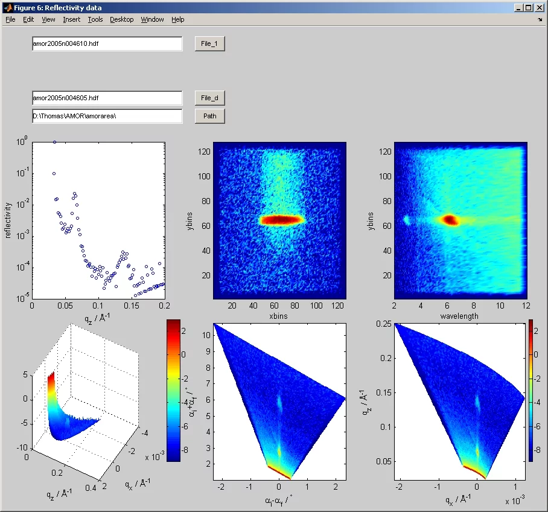The image size is (548, 512).
Task: Open the Insert menu
Action: click(71, 19)
